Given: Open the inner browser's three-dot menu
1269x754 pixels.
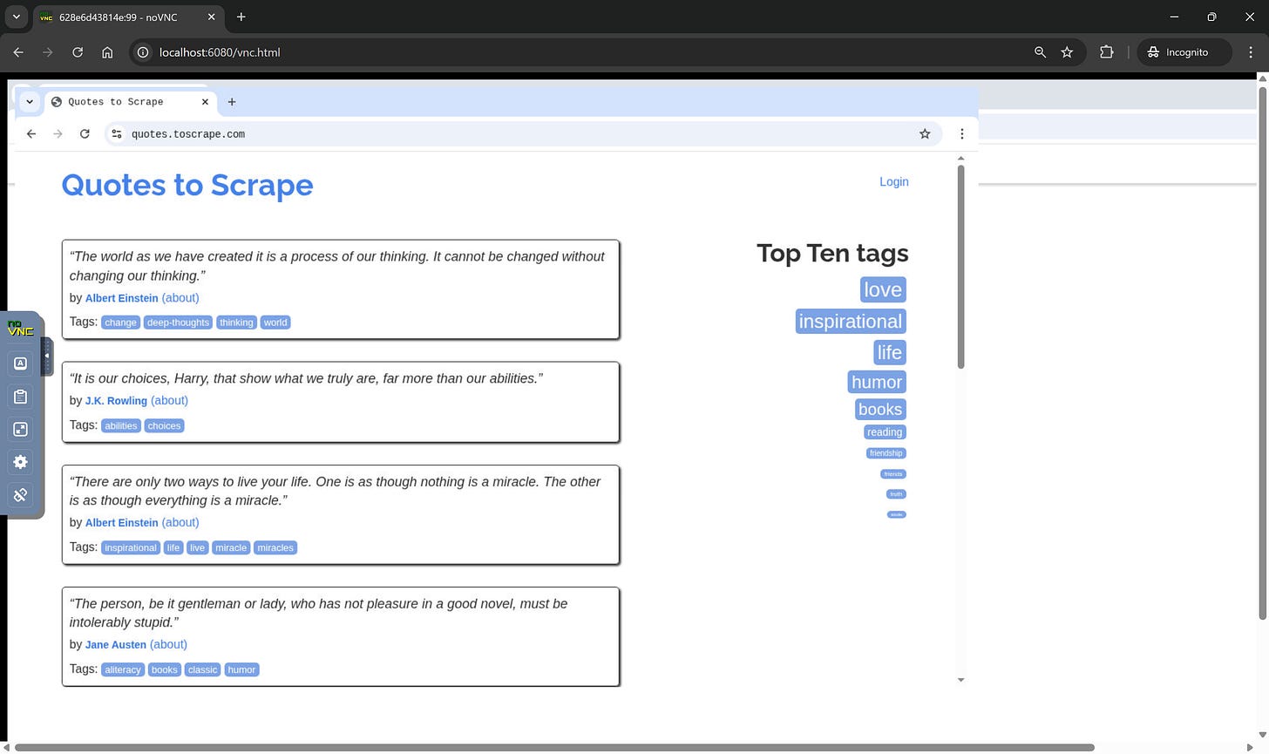Looking at the screenshot, I should [x=961, y=133].
